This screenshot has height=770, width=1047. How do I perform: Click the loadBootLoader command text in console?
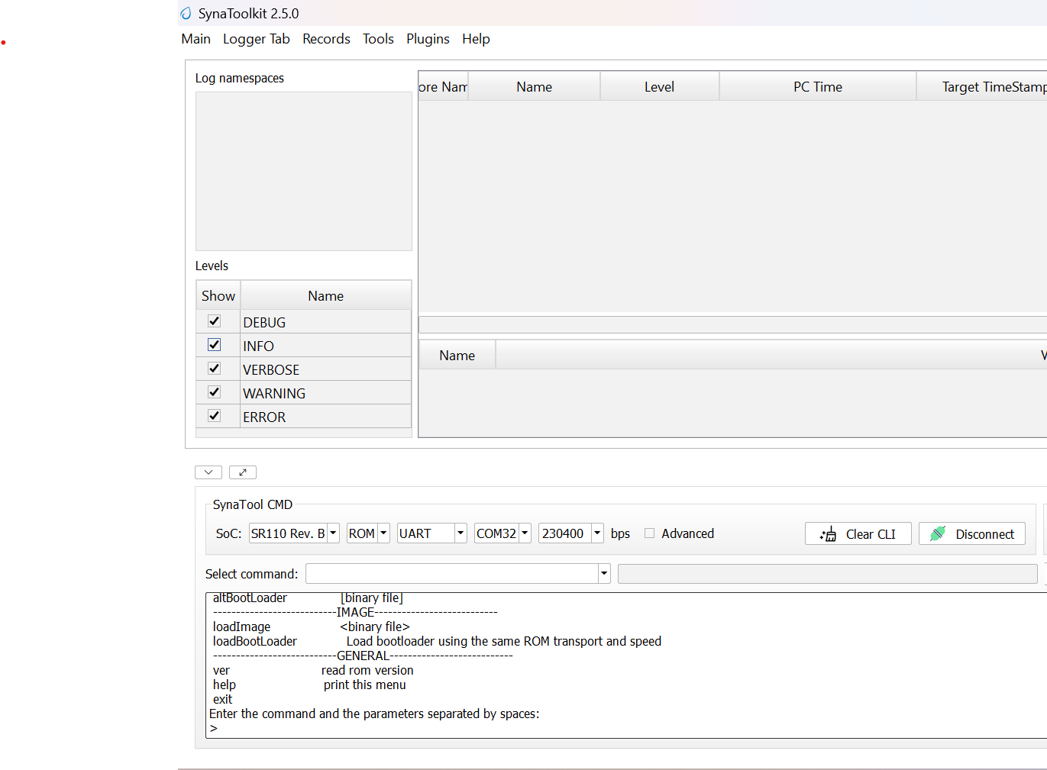[x=255, y=642]
